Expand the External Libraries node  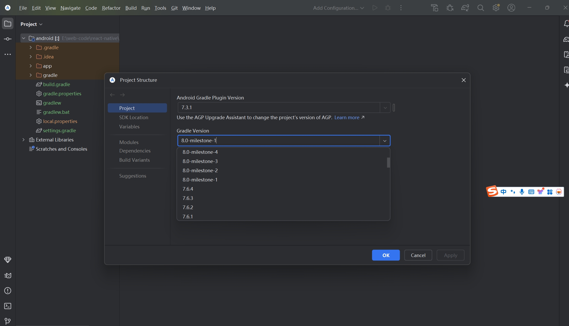click(24, 140)
